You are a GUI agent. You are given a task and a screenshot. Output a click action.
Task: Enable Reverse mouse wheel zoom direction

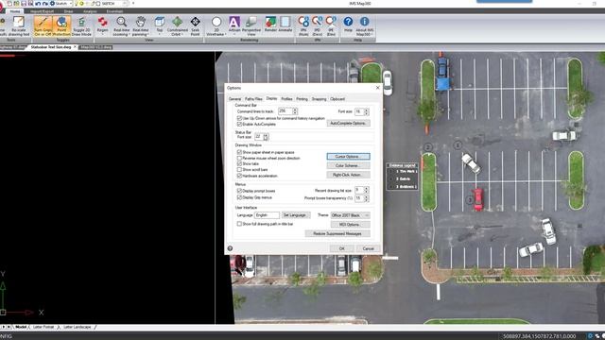coord(239,158)
